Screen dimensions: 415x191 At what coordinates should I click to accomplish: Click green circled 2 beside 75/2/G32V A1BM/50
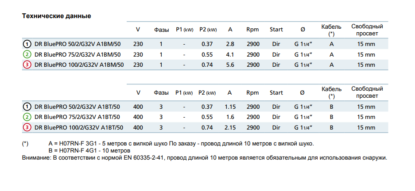pos(27,55)
